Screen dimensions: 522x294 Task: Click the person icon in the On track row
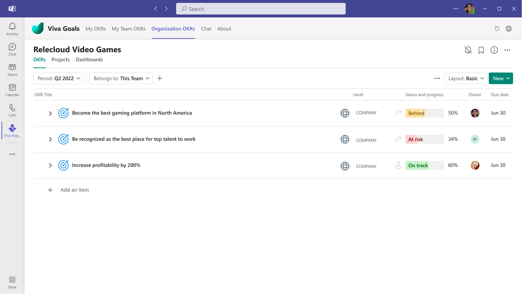[398, 165]
